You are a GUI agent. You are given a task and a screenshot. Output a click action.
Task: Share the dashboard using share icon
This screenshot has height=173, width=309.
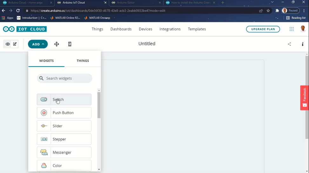289,44
